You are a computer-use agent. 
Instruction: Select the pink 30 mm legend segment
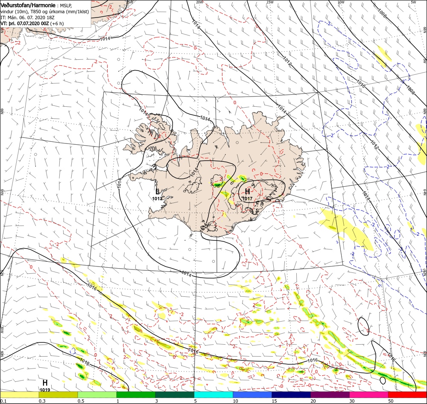pyautogui.click(x=369, y=395)
